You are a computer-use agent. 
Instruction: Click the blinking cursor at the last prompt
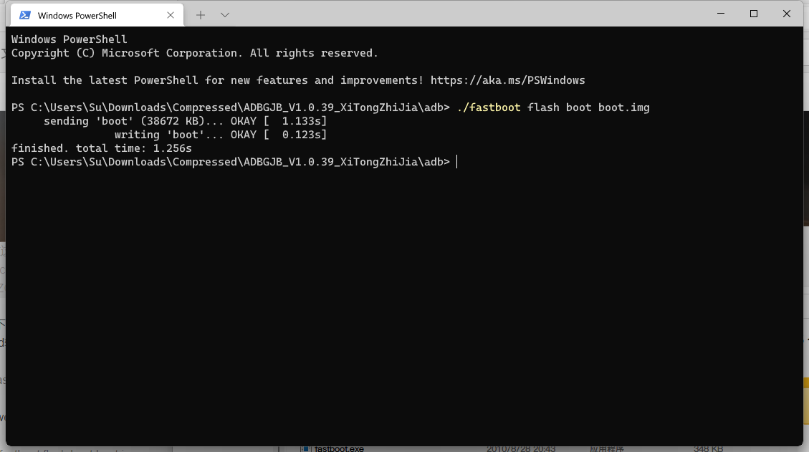click(456, 162)
